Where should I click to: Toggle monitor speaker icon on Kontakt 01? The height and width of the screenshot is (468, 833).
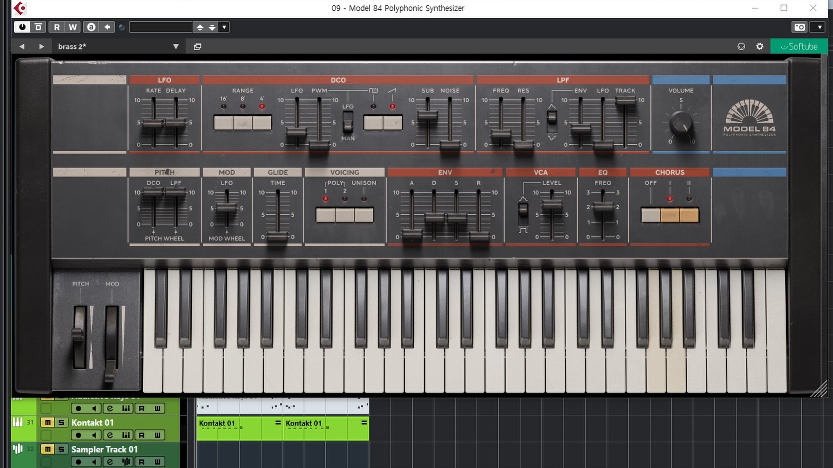(94, 435)
